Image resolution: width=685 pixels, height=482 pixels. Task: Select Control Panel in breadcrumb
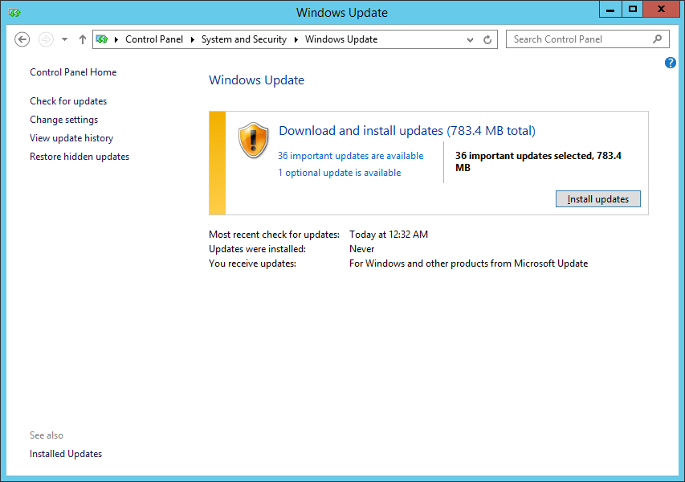click(153, 39)
